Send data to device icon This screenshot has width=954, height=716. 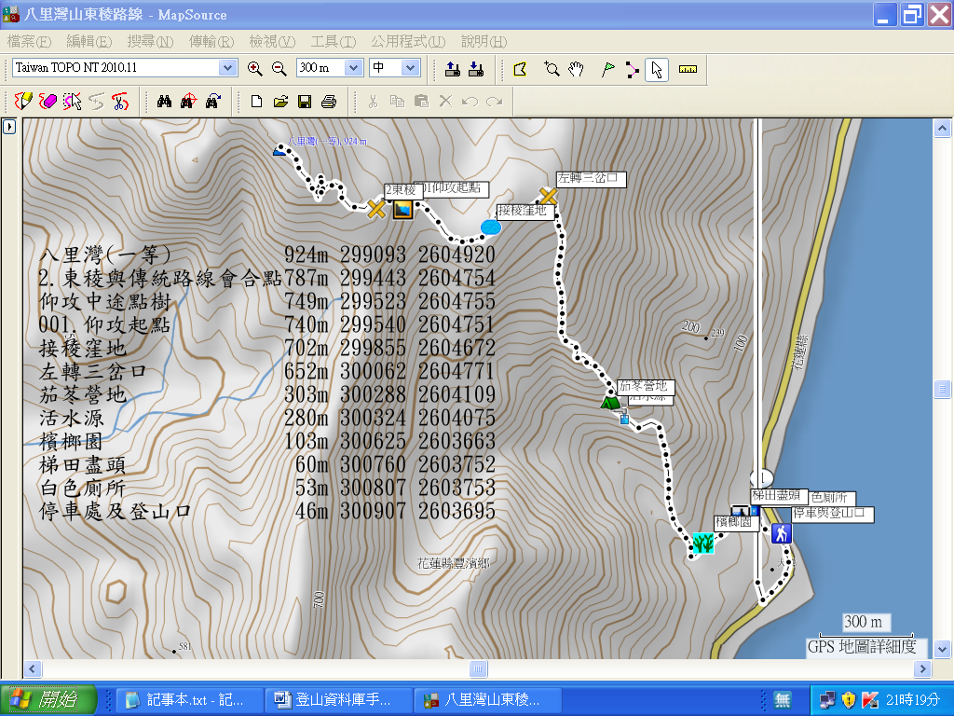tap(452, 69)
